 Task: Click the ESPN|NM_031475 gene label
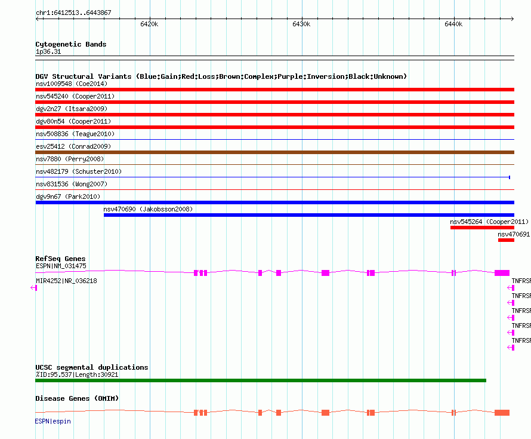pos(61,266)
